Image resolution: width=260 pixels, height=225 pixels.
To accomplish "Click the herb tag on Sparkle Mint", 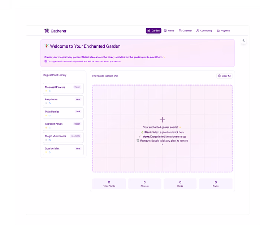I will [x=78, y=148].
